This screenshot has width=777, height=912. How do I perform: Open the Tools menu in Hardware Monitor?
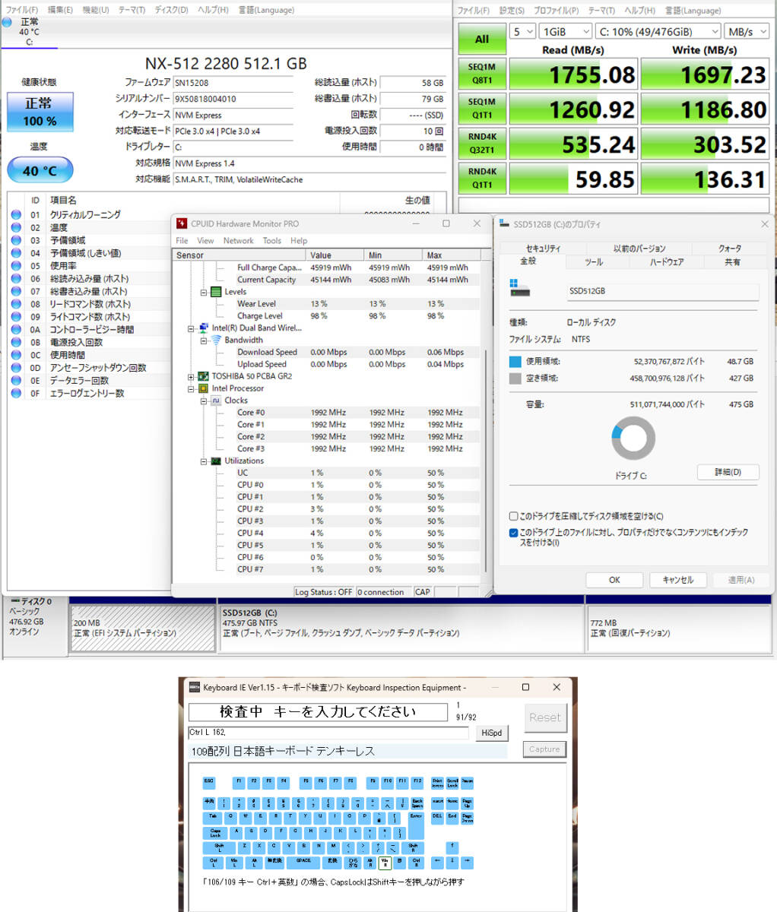click(x=272, y=240)
